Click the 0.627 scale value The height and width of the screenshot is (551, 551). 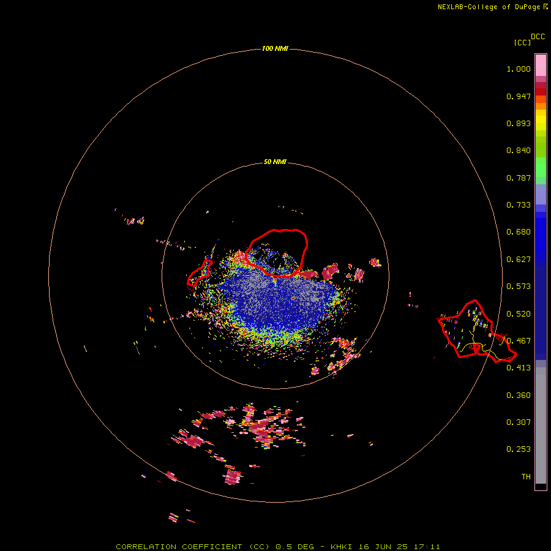click(x=519, y=260)
